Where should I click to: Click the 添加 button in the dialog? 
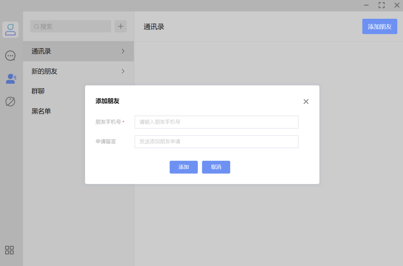[184, 167]
